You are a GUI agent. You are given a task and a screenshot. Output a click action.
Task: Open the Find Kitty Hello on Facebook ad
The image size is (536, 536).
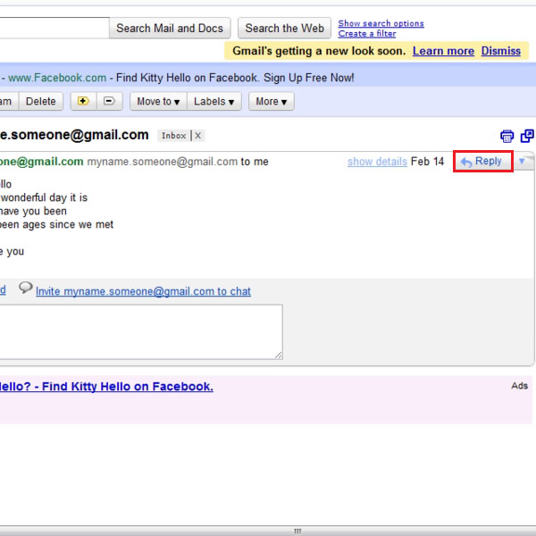tap(106, 386)
